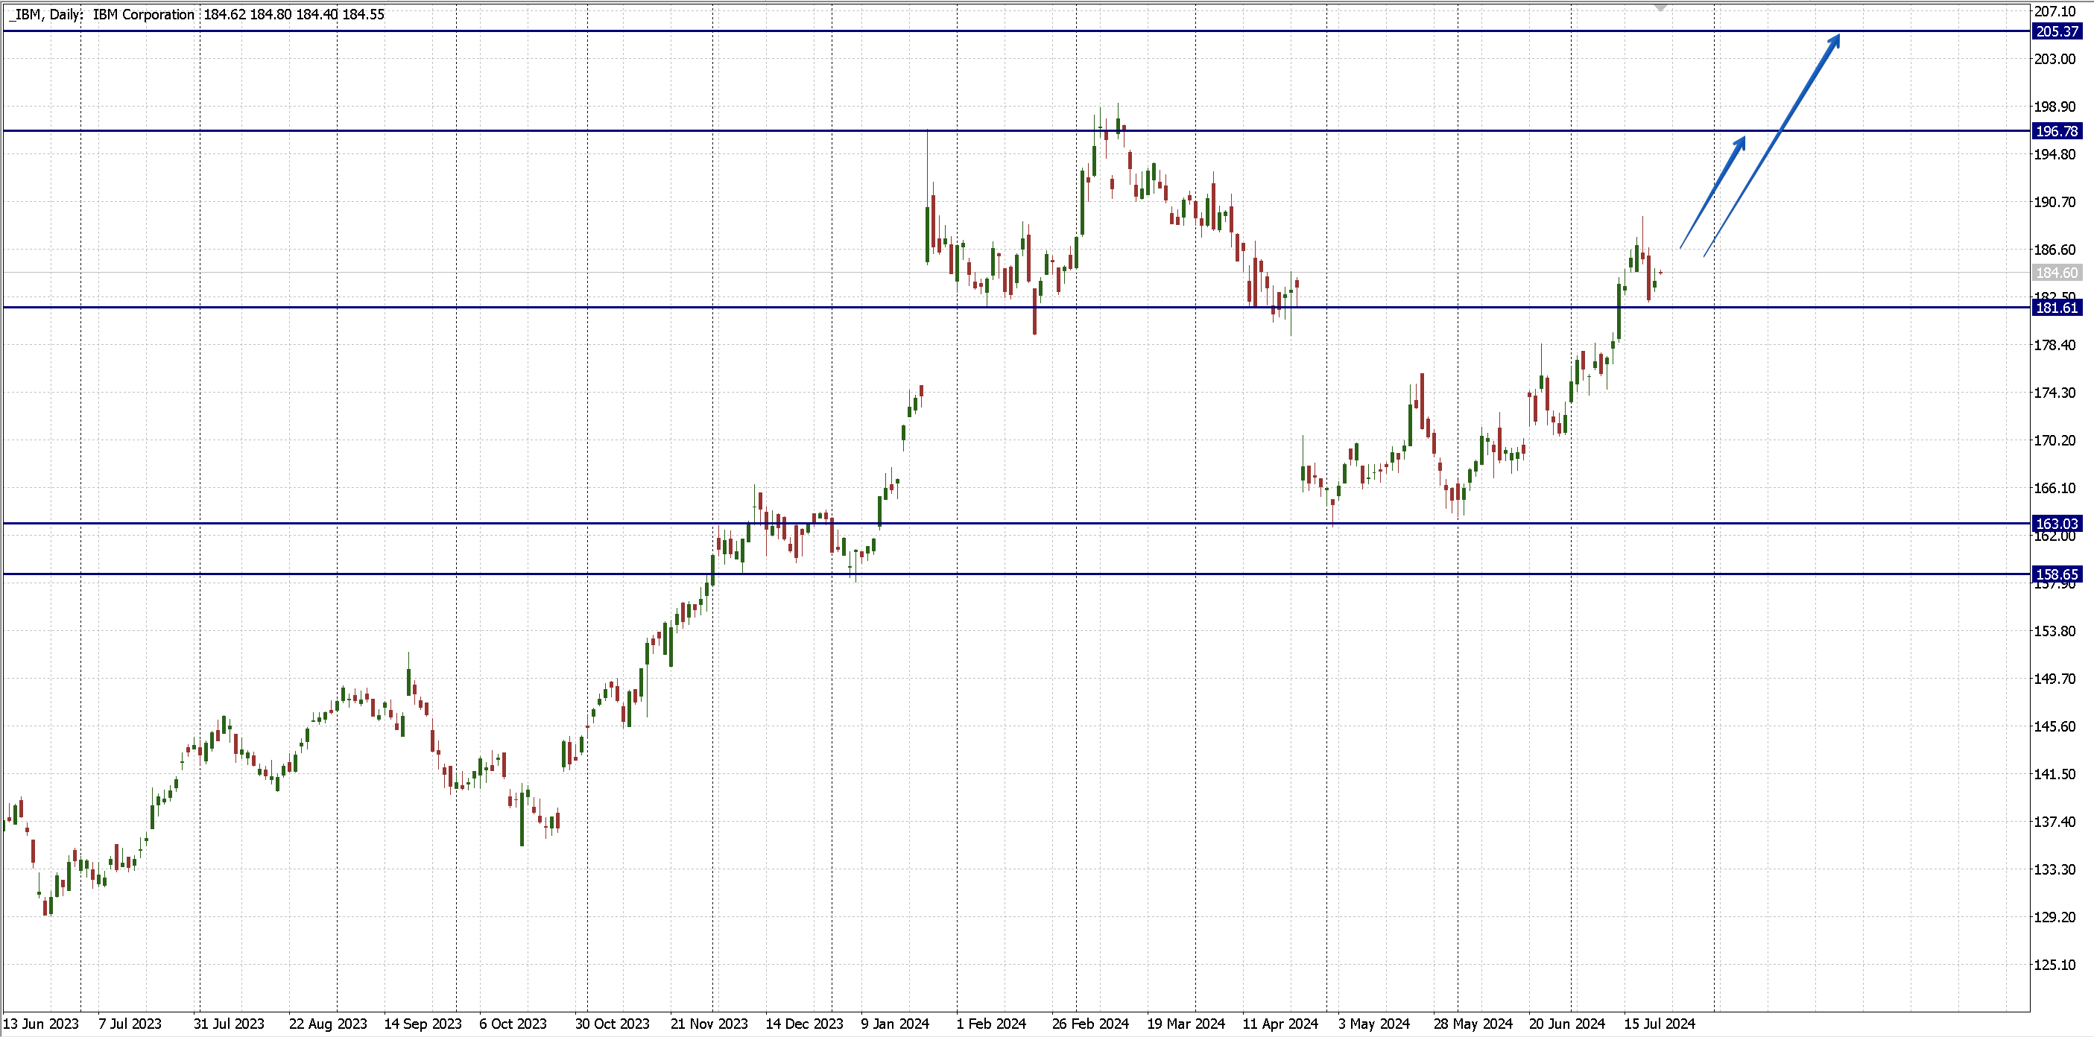2094x1037 pixels.
Task: Click the 129.20 value on the price scale
Action: (2055, 917)
